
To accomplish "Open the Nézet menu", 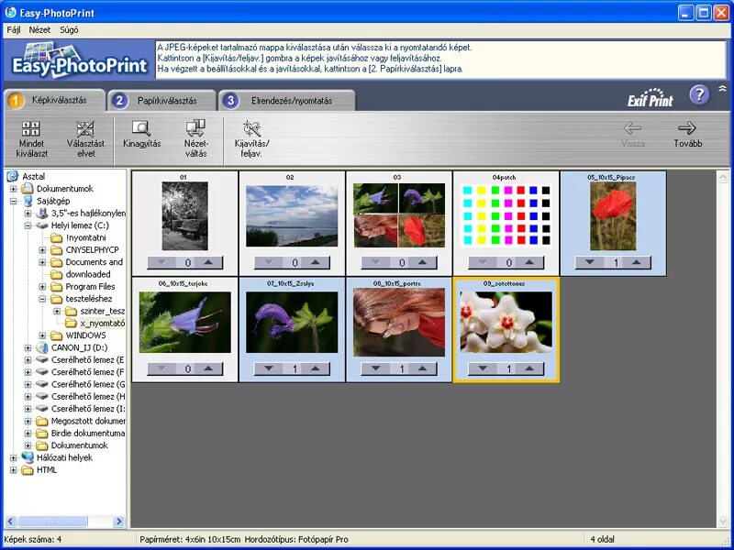I will click(39, 30).
